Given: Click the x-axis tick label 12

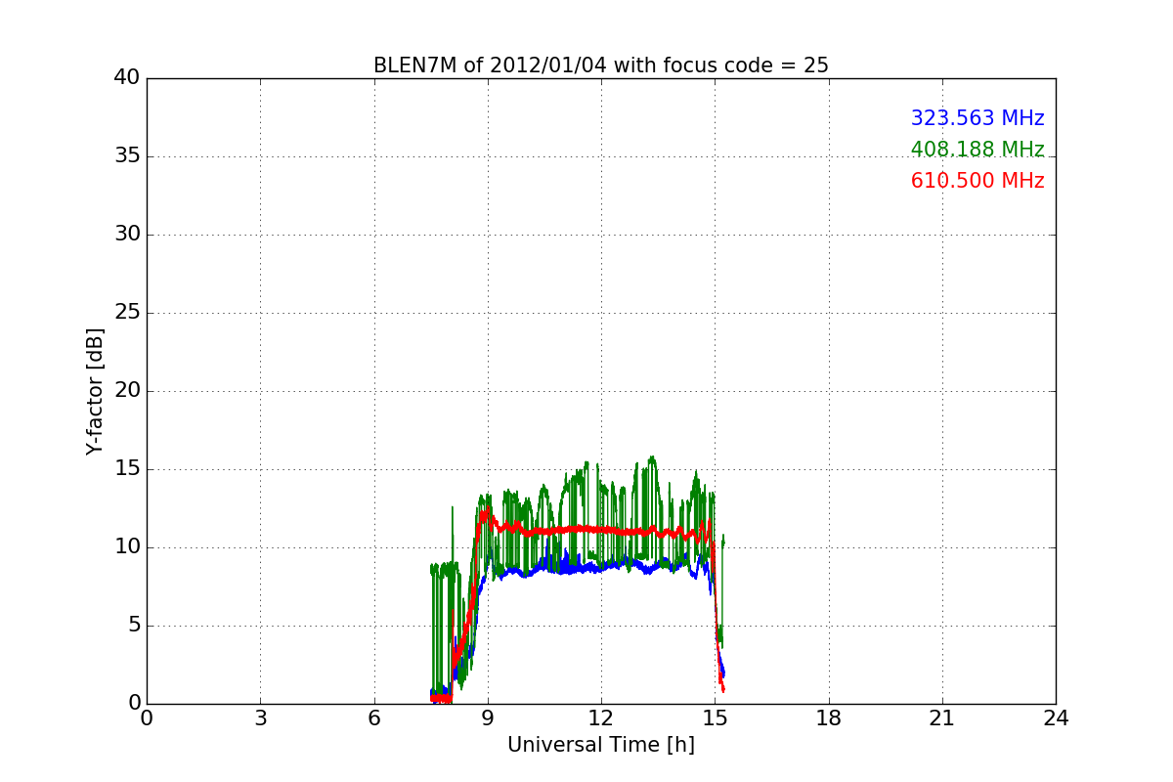Looking at the screenshot, I should click(x=601, y=718).
